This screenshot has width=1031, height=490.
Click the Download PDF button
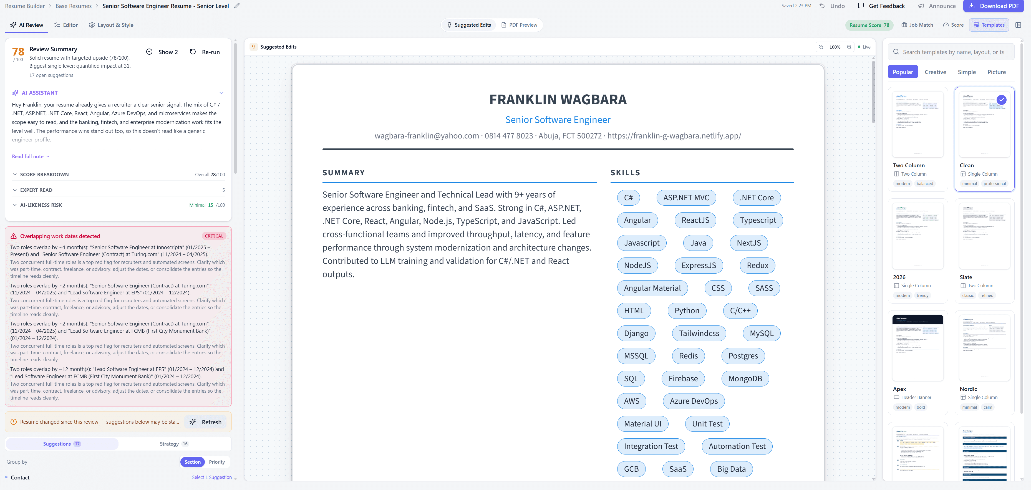click(993, 6)
